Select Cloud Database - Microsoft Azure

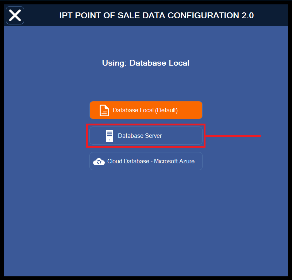(146, 161)
